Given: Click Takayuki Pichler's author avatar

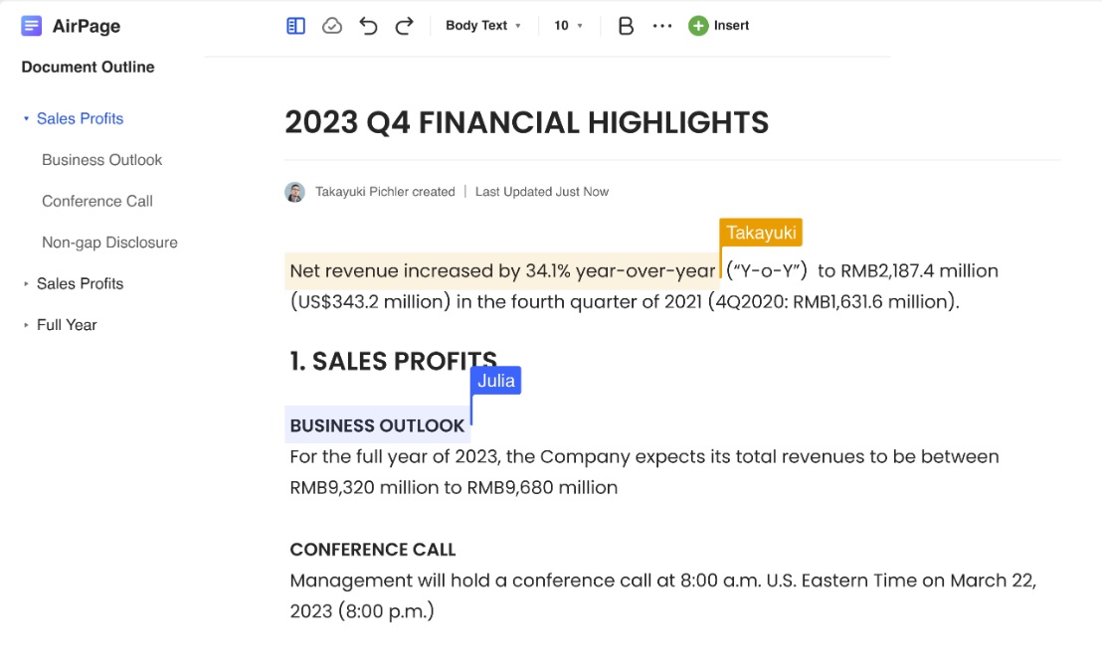Looking at the screenshot, I should click(295, 192).
